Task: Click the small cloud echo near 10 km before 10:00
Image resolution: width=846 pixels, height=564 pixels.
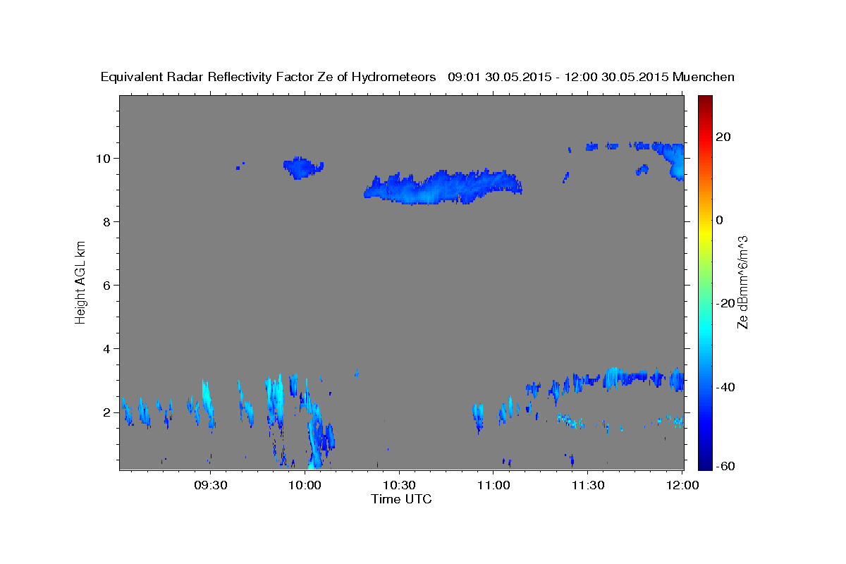Action: click(x=302, y=167)
